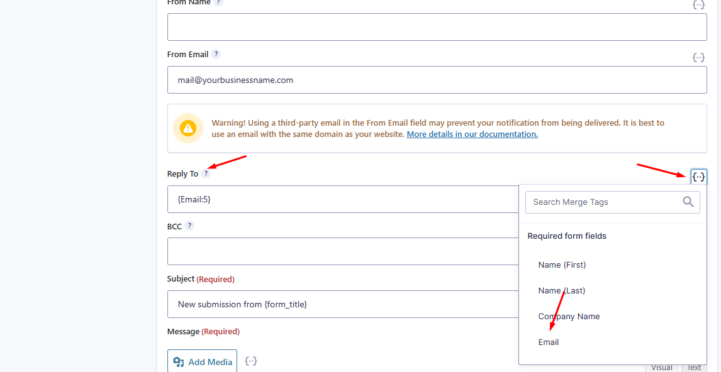Click merge tag icon for From Name
Screen dimensions: 721x372
(x=698, y=4)
